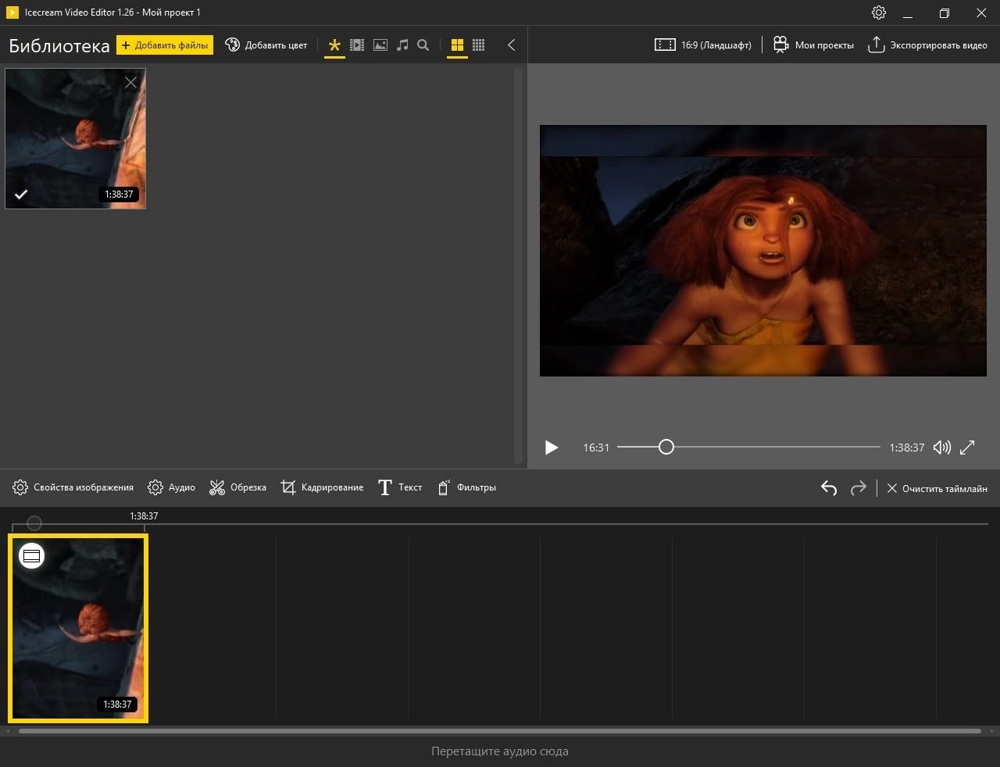Click the preview video frame
The height and width of the screenshot is (767, 1000).
point(763,251)
